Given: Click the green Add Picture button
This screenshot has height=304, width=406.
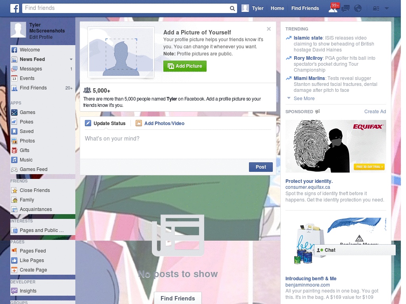Looking at the screenshot, I should pyautogui.click(x=185, y=66).
